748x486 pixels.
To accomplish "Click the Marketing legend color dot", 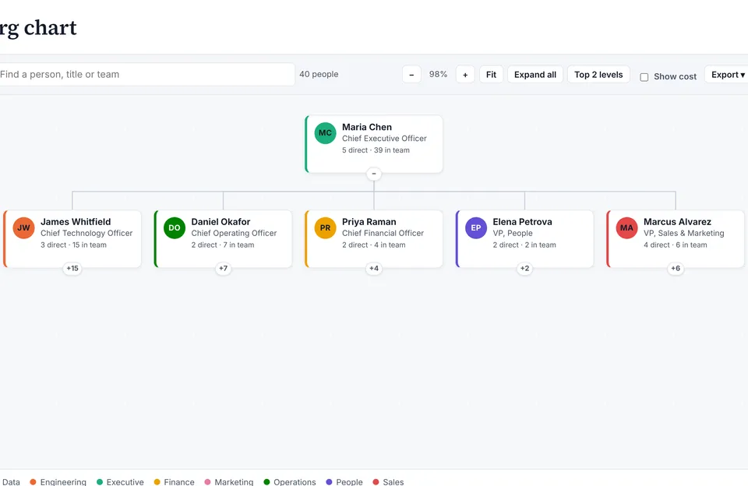I will coord(207,481).
